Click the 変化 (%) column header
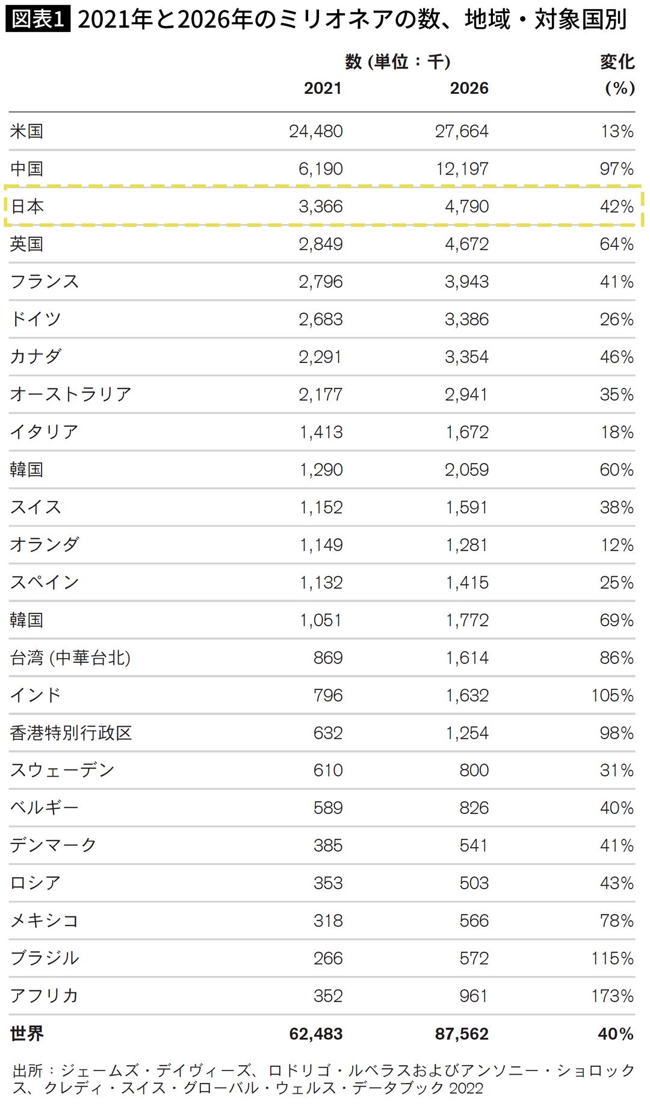 point(617,75)
